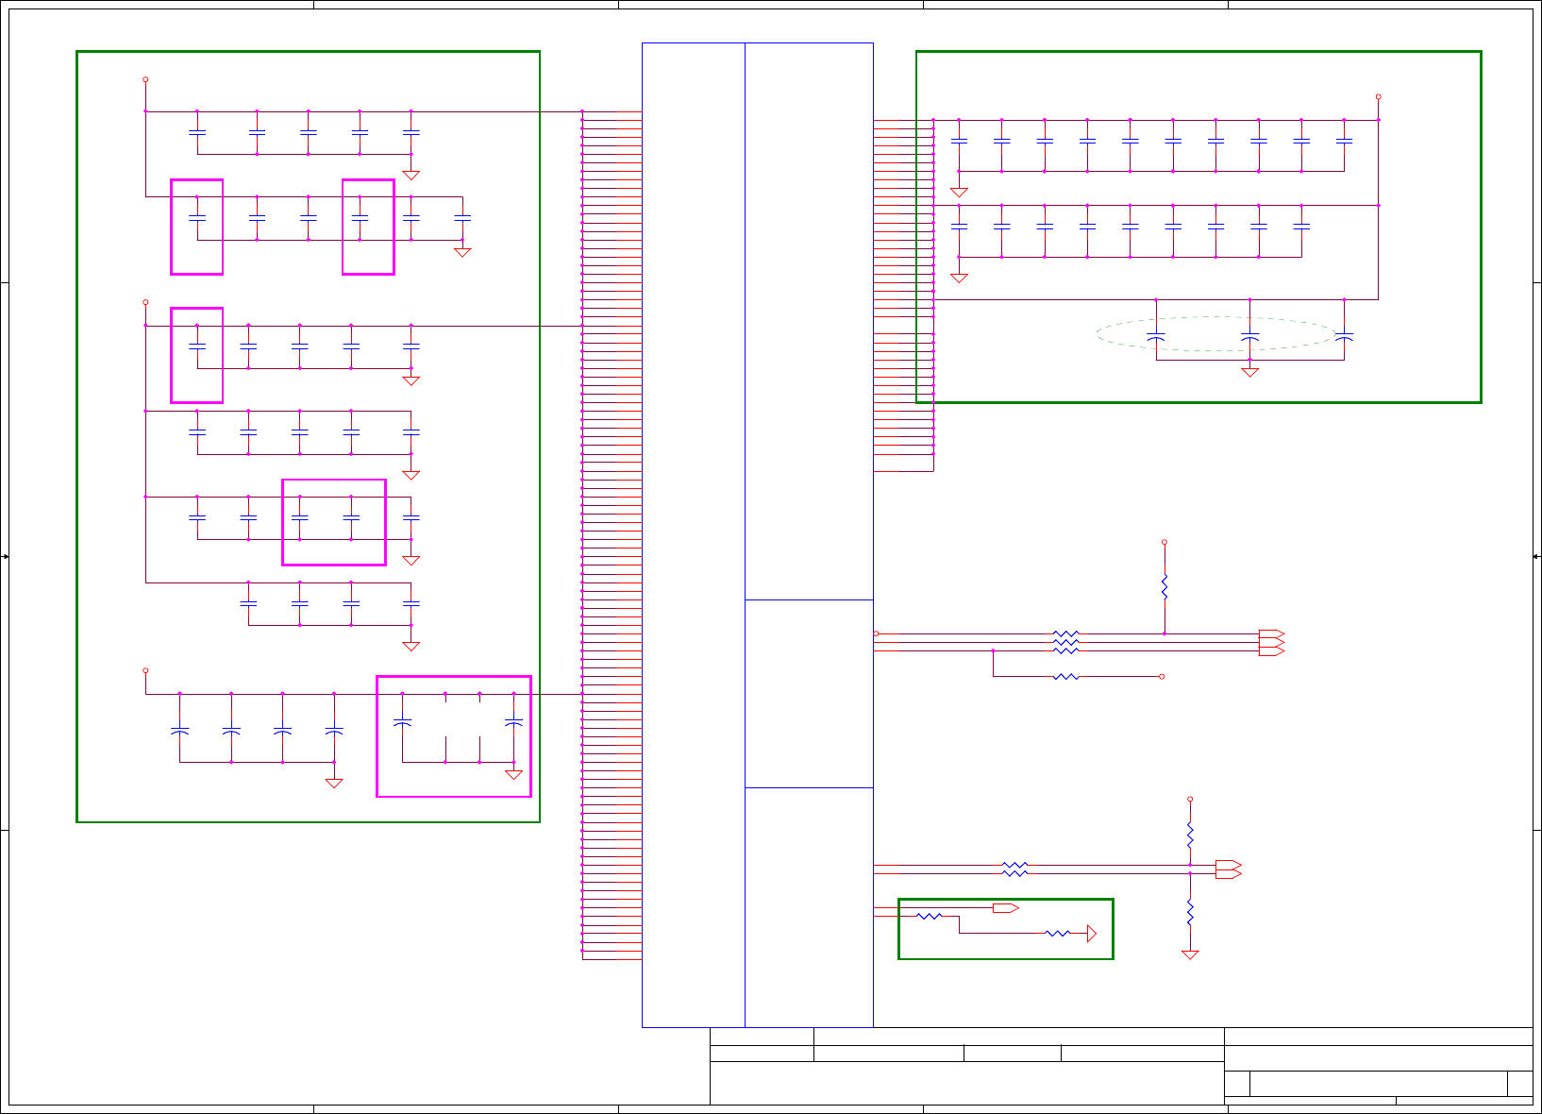Select the pull-up resistor above the triple connector lines

point(1164,586)
